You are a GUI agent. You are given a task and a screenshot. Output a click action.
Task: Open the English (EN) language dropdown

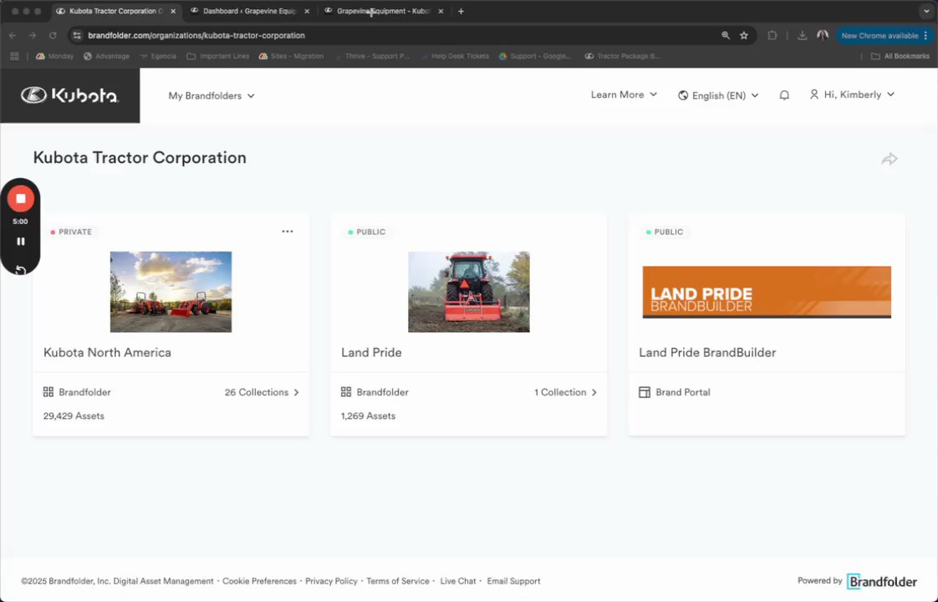coord(718,95)
